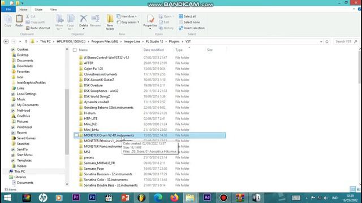Go back with the Back arrow
362x203 pixels.
(6, 41)
